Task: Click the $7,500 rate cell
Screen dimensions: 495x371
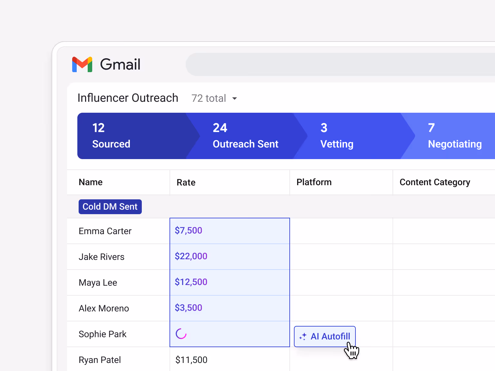Action: pos(230,231)
